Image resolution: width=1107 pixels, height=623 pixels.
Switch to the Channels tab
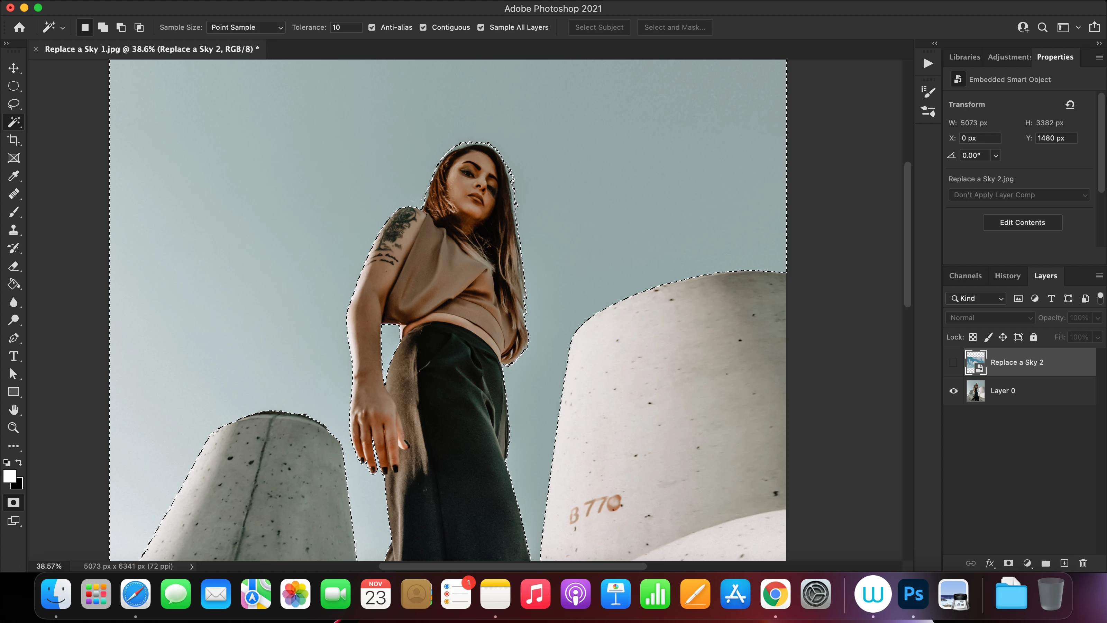(x=965, y=276)
